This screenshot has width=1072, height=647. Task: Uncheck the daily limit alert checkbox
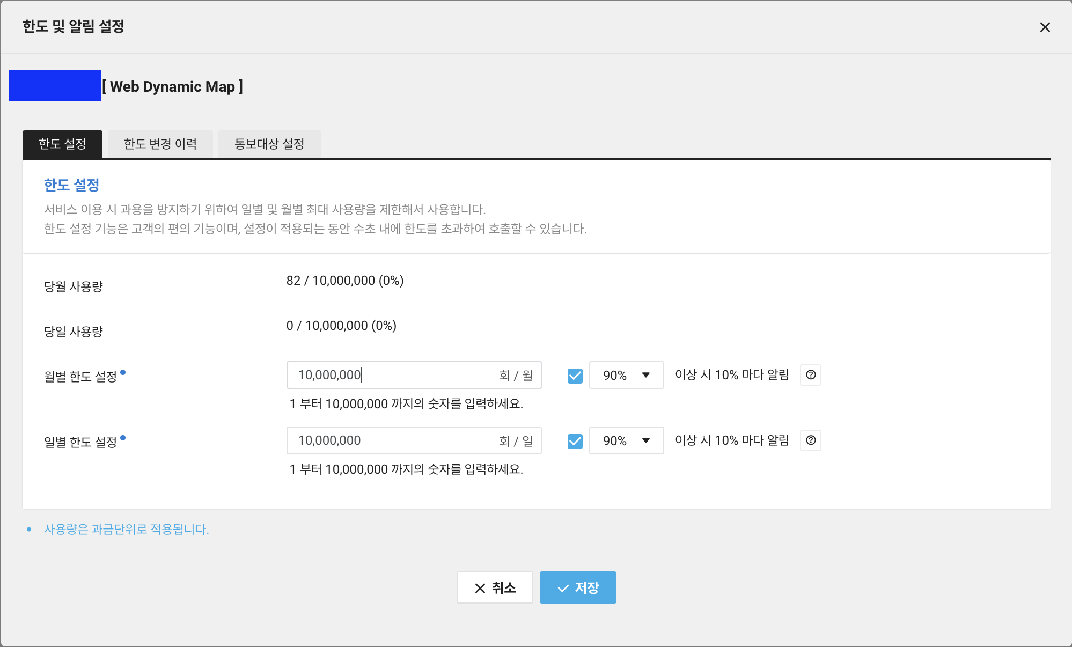click(575, 441)
